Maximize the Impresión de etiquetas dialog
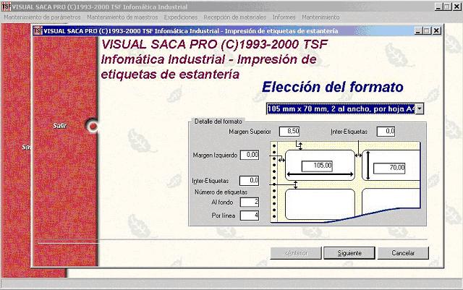This screenshot has height=290, width=463. pyautogui.click(x=427, y=30)
